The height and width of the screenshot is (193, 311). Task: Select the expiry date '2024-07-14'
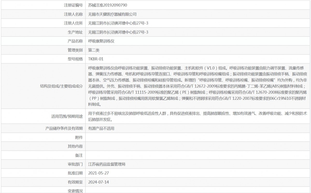(99, 182)
